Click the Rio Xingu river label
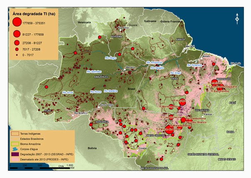The height and width of the screenshot is (178, 251). [175, 73]
